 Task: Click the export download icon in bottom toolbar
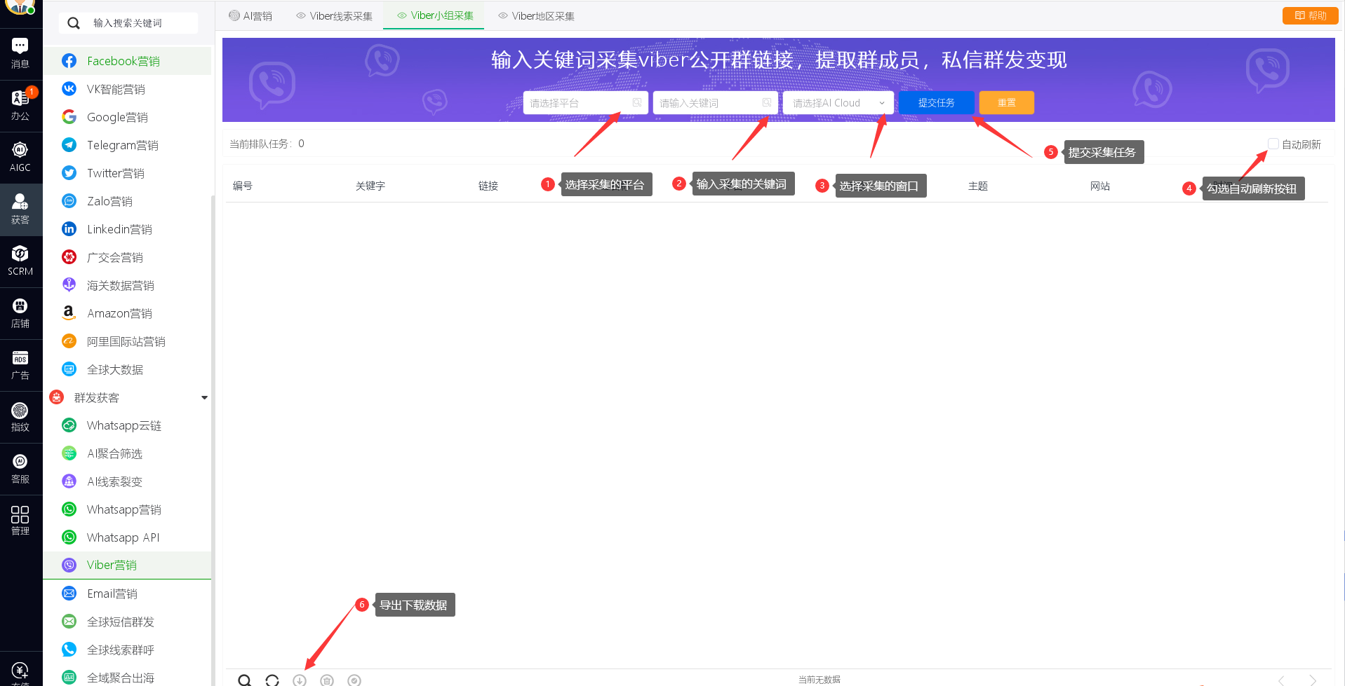(x=300, y=680)
